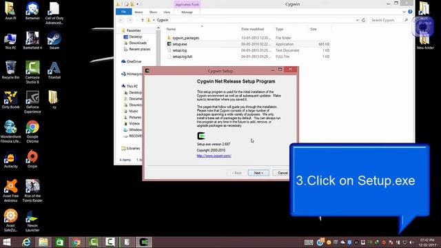Select Application Tools contextual tab

[x=187, y=5]
